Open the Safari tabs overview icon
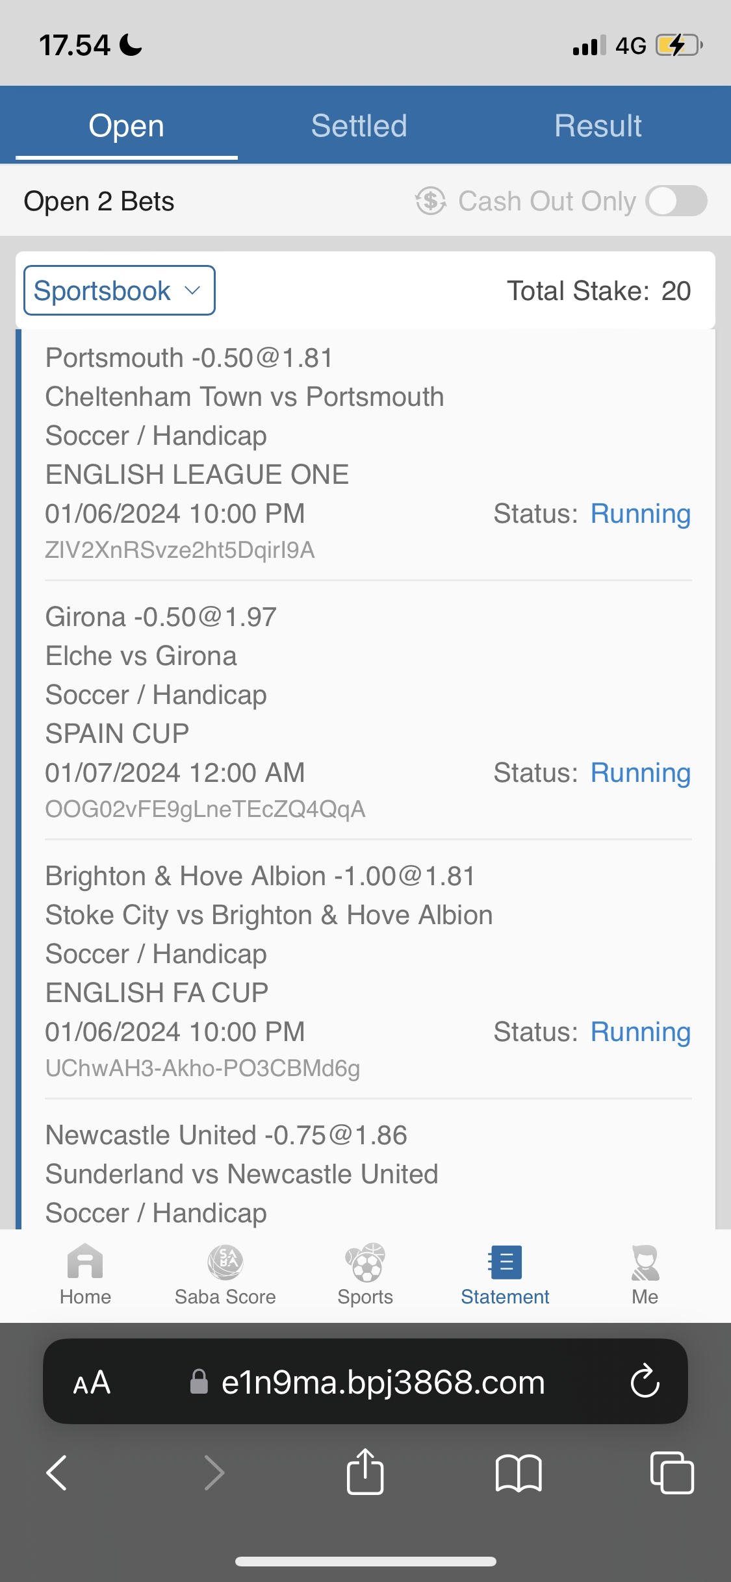731x1582 pixels. tap(671, 1472)
